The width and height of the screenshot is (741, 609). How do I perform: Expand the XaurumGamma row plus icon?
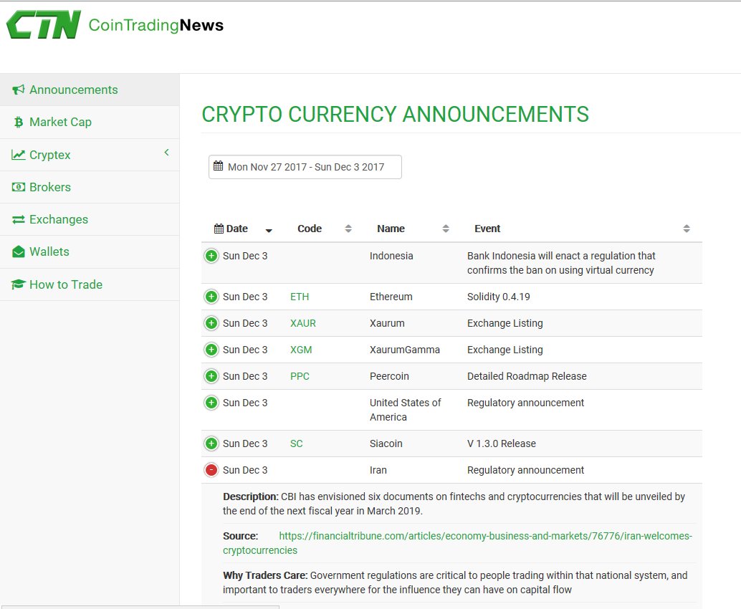click(x=211, y=350)
